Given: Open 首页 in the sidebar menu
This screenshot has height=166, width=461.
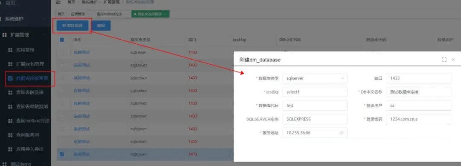Looking at the screenshot, I should [x=10, y=3].
